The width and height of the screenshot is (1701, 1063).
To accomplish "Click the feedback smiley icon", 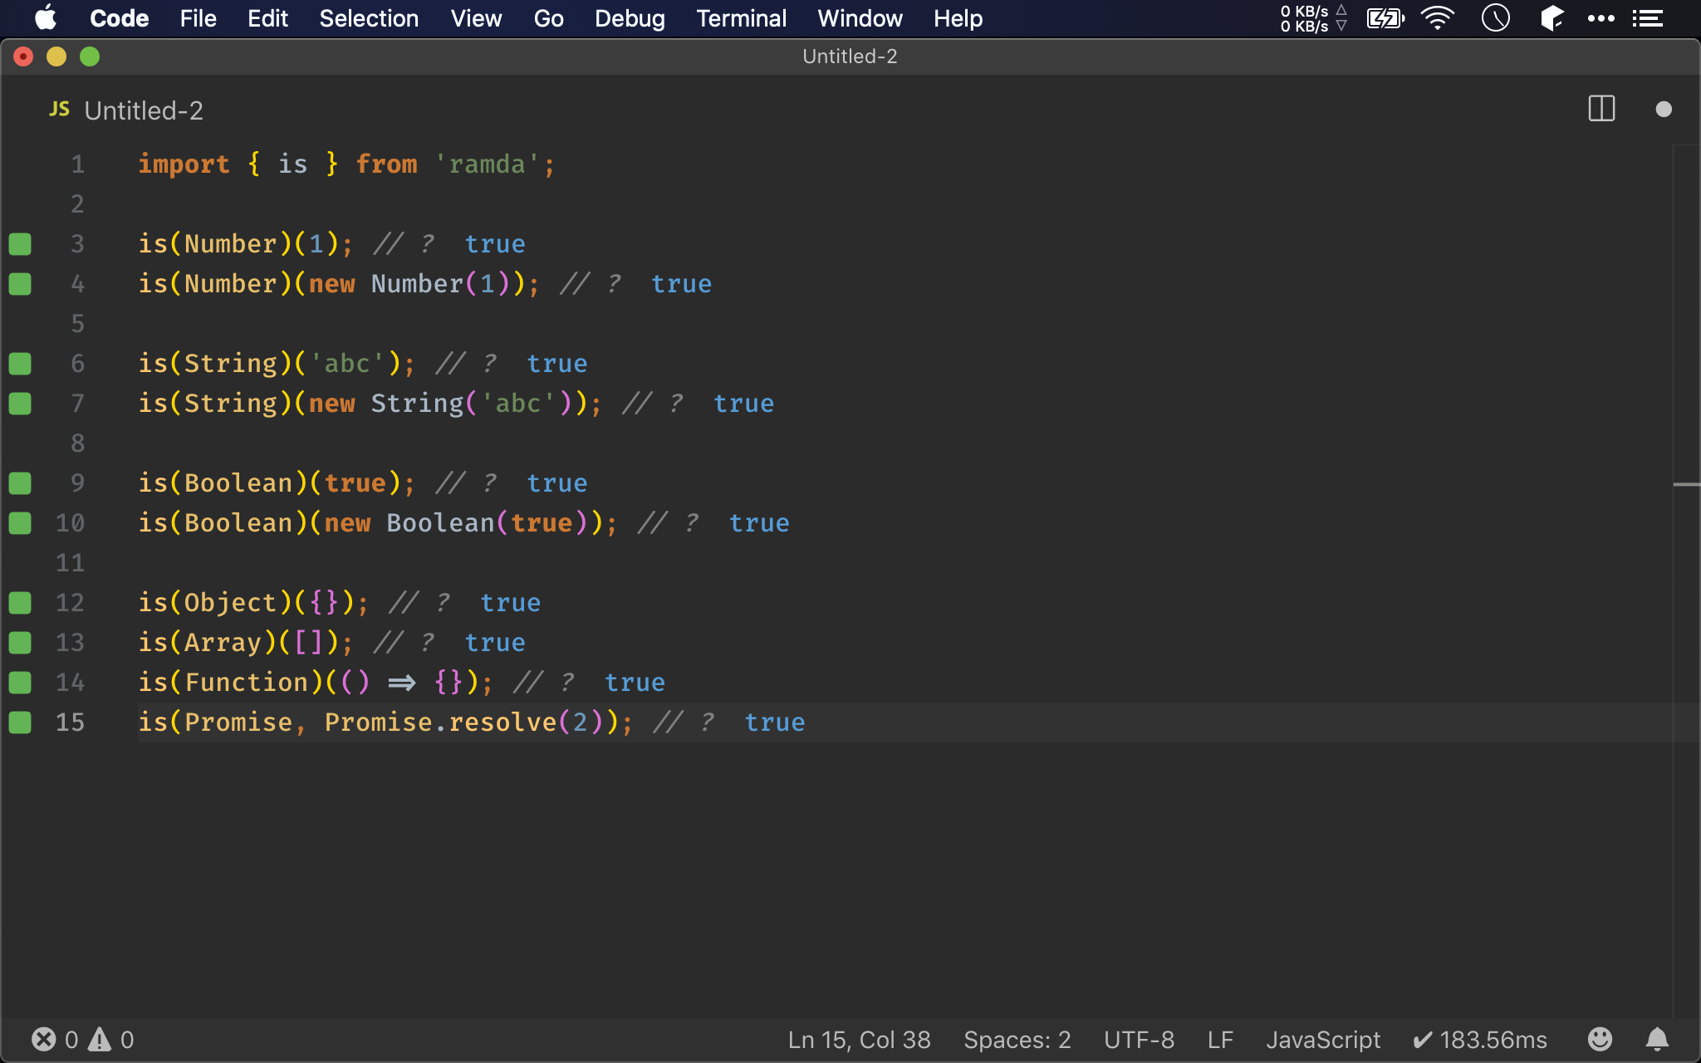I will click(x=1600, y=1039).
